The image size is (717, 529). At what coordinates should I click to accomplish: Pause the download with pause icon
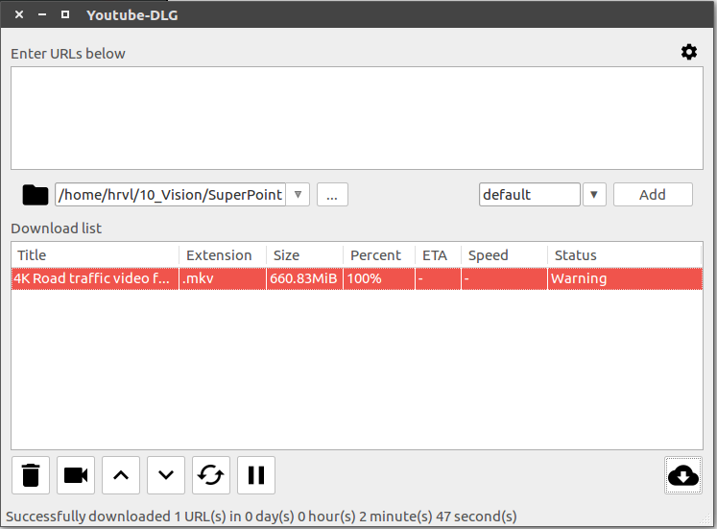[x=256, y=475]
